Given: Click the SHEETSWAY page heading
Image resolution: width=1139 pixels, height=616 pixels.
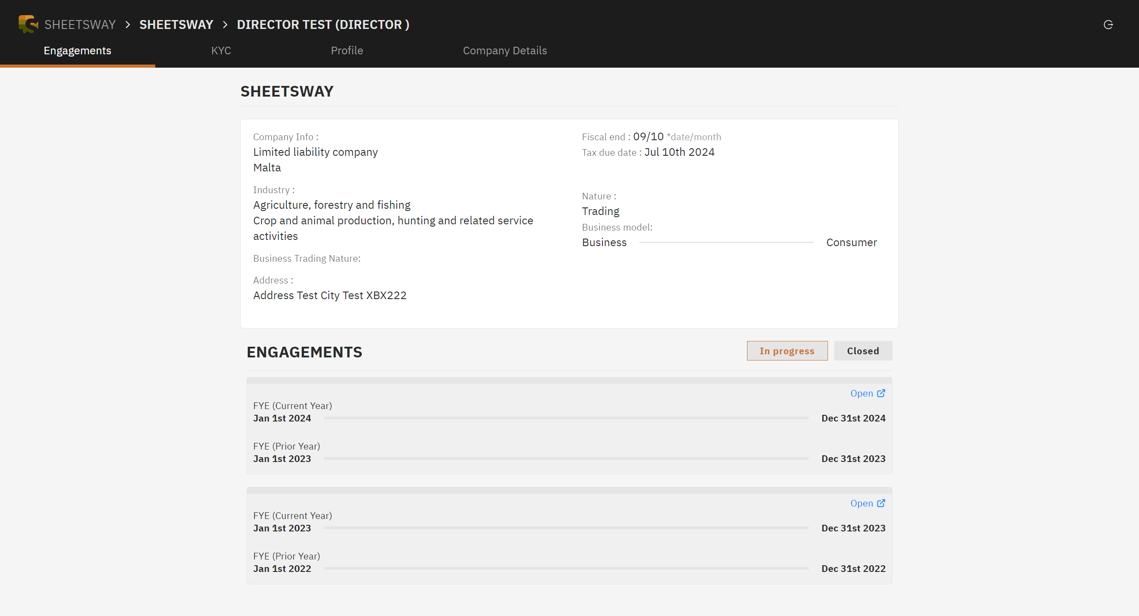Looking at the screenshot, I should pos(287,91).
